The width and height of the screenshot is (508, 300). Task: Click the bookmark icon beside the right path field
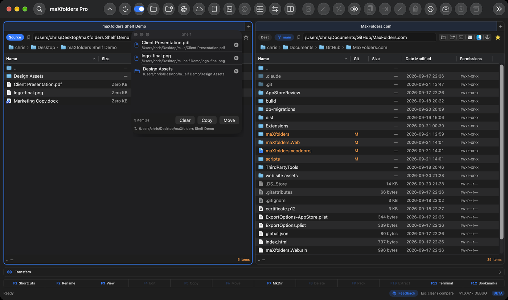tap(299, 37)
